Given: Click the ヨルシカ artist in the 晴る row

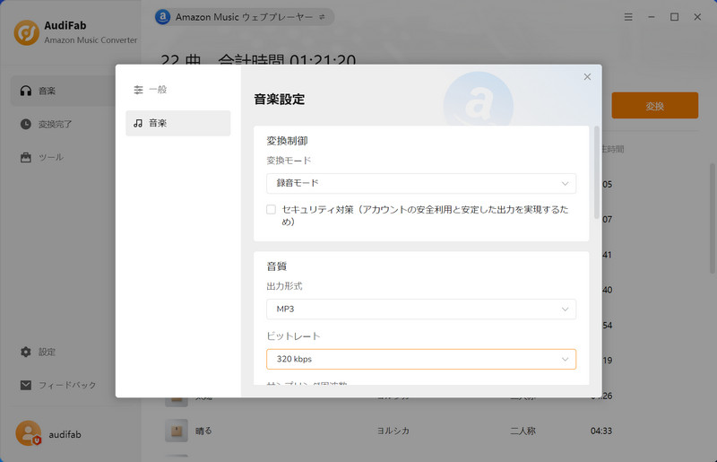Looking at the screenshot, I should 393,431.
